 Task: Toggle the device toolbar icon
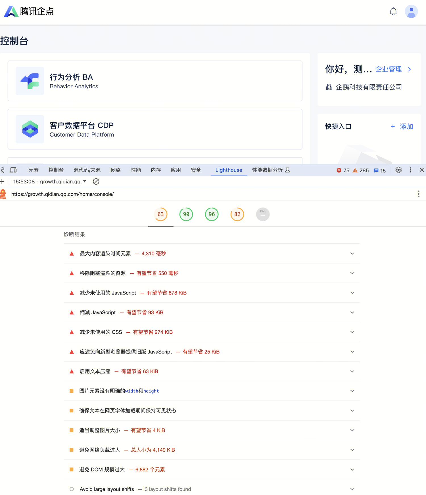point(13,170)
